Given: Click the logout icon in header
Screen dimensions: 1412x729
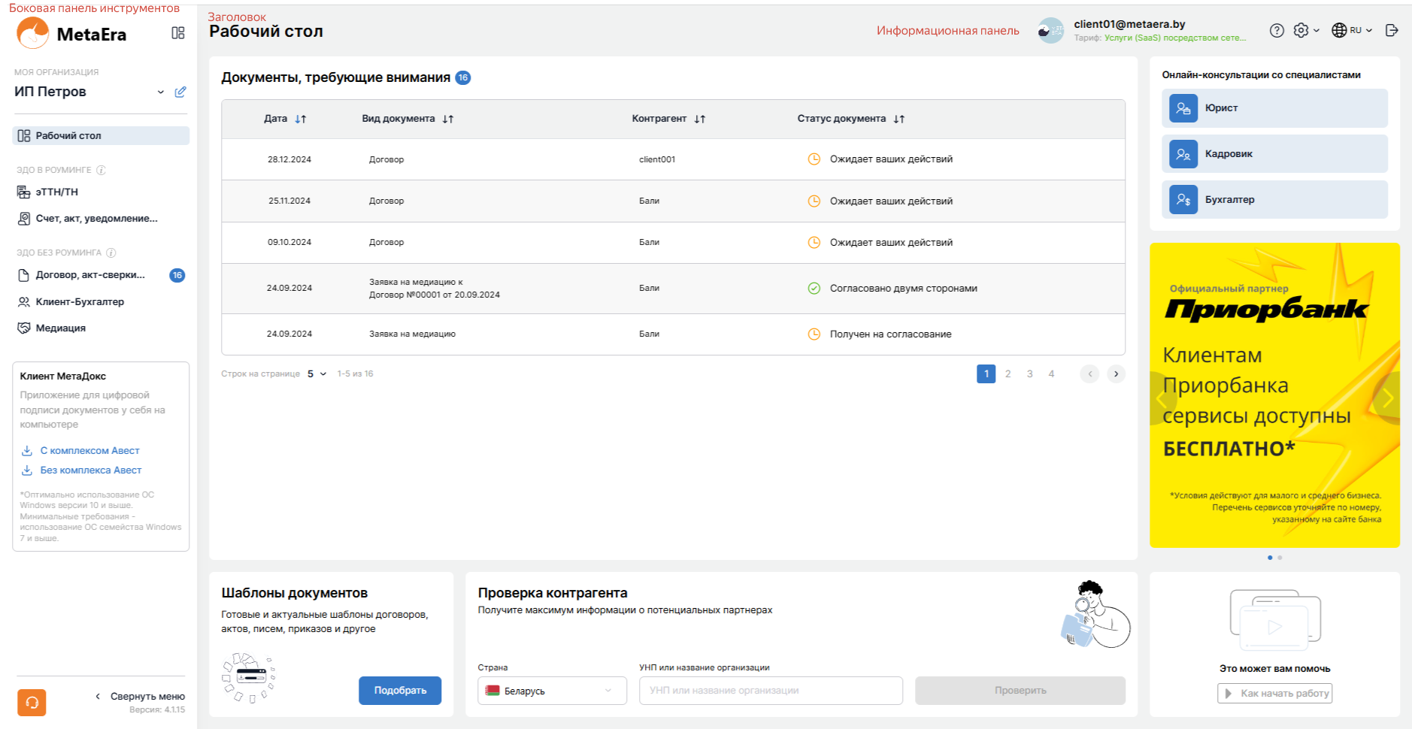Looking at the screenshot, I should click(1391, 30).
